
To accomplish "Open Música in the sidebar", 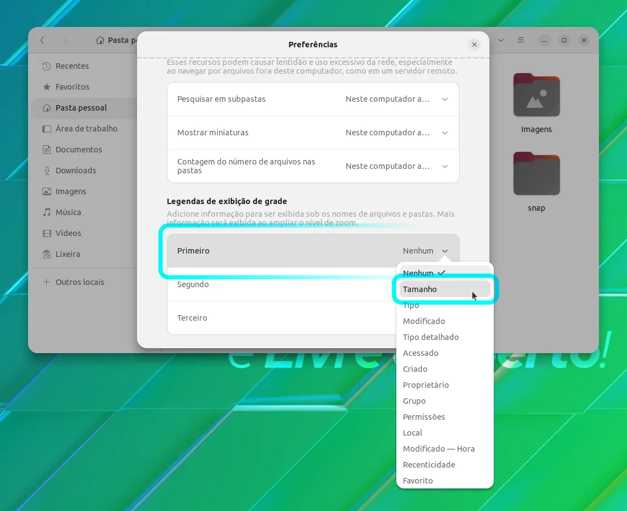I will [84, 212].
